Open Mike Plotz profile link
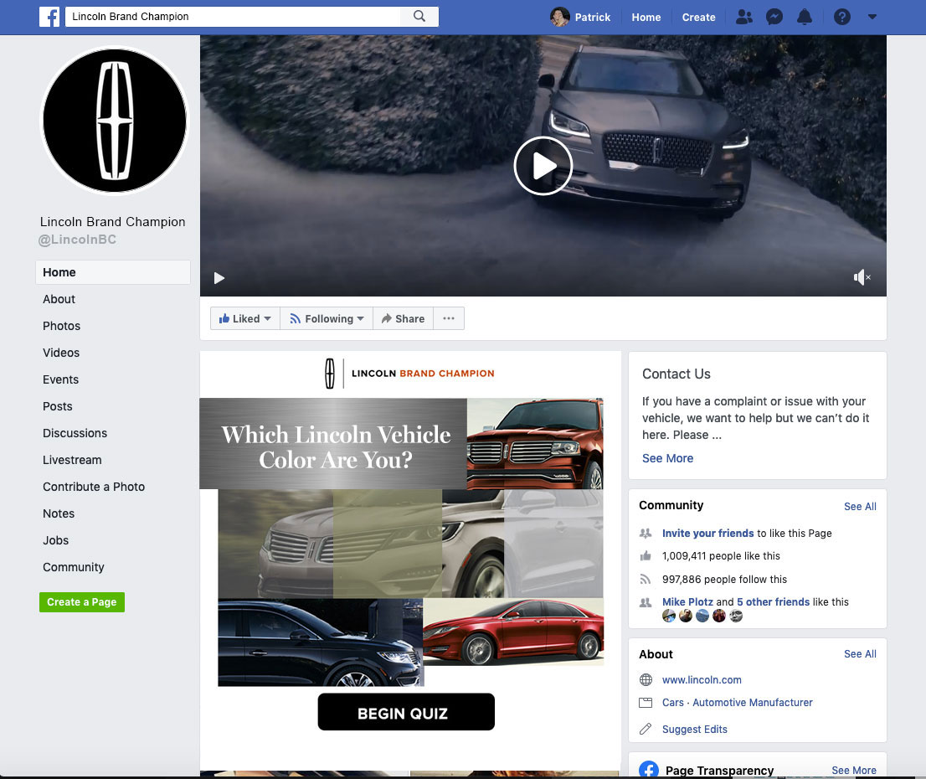 coord(687,601)
